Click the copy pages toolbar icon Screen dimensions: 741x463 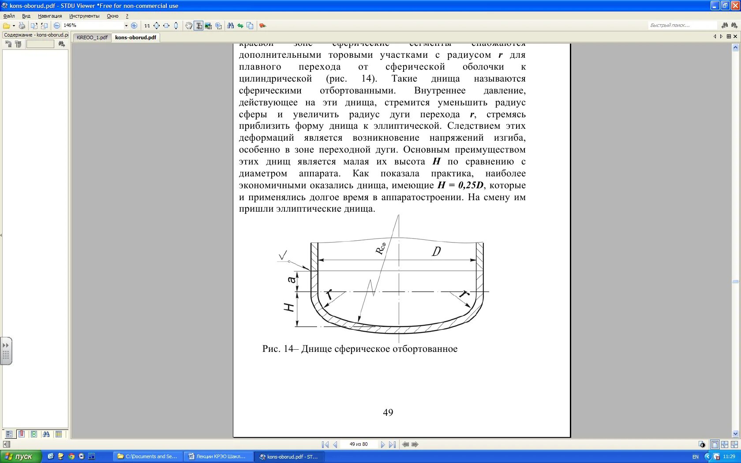pos(250,26)
